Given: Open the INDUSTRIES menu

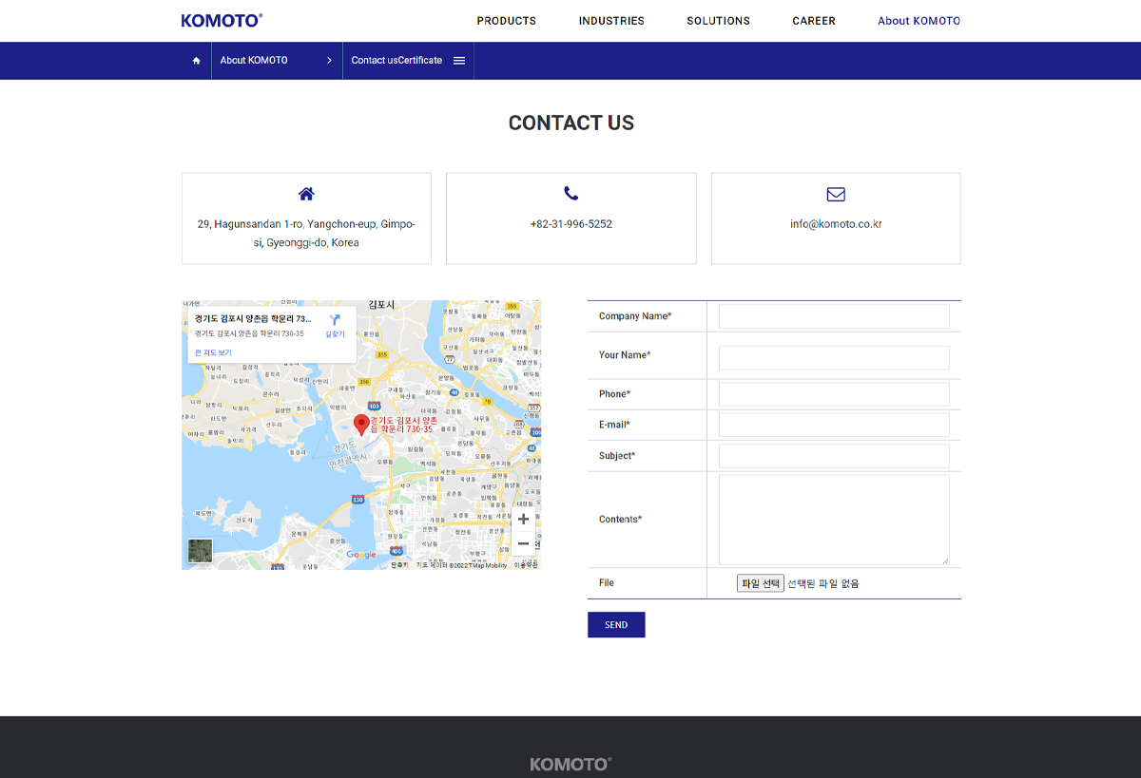Looking at the screenshot, I should (611, 21).
